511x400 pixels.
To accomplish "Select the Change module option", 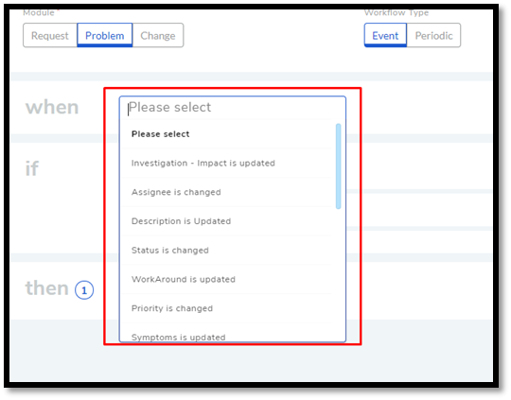I will point(158,36).
